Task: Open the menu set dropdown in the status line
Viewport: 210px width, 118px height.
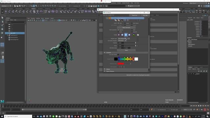Action: click(x=6, y=6)
